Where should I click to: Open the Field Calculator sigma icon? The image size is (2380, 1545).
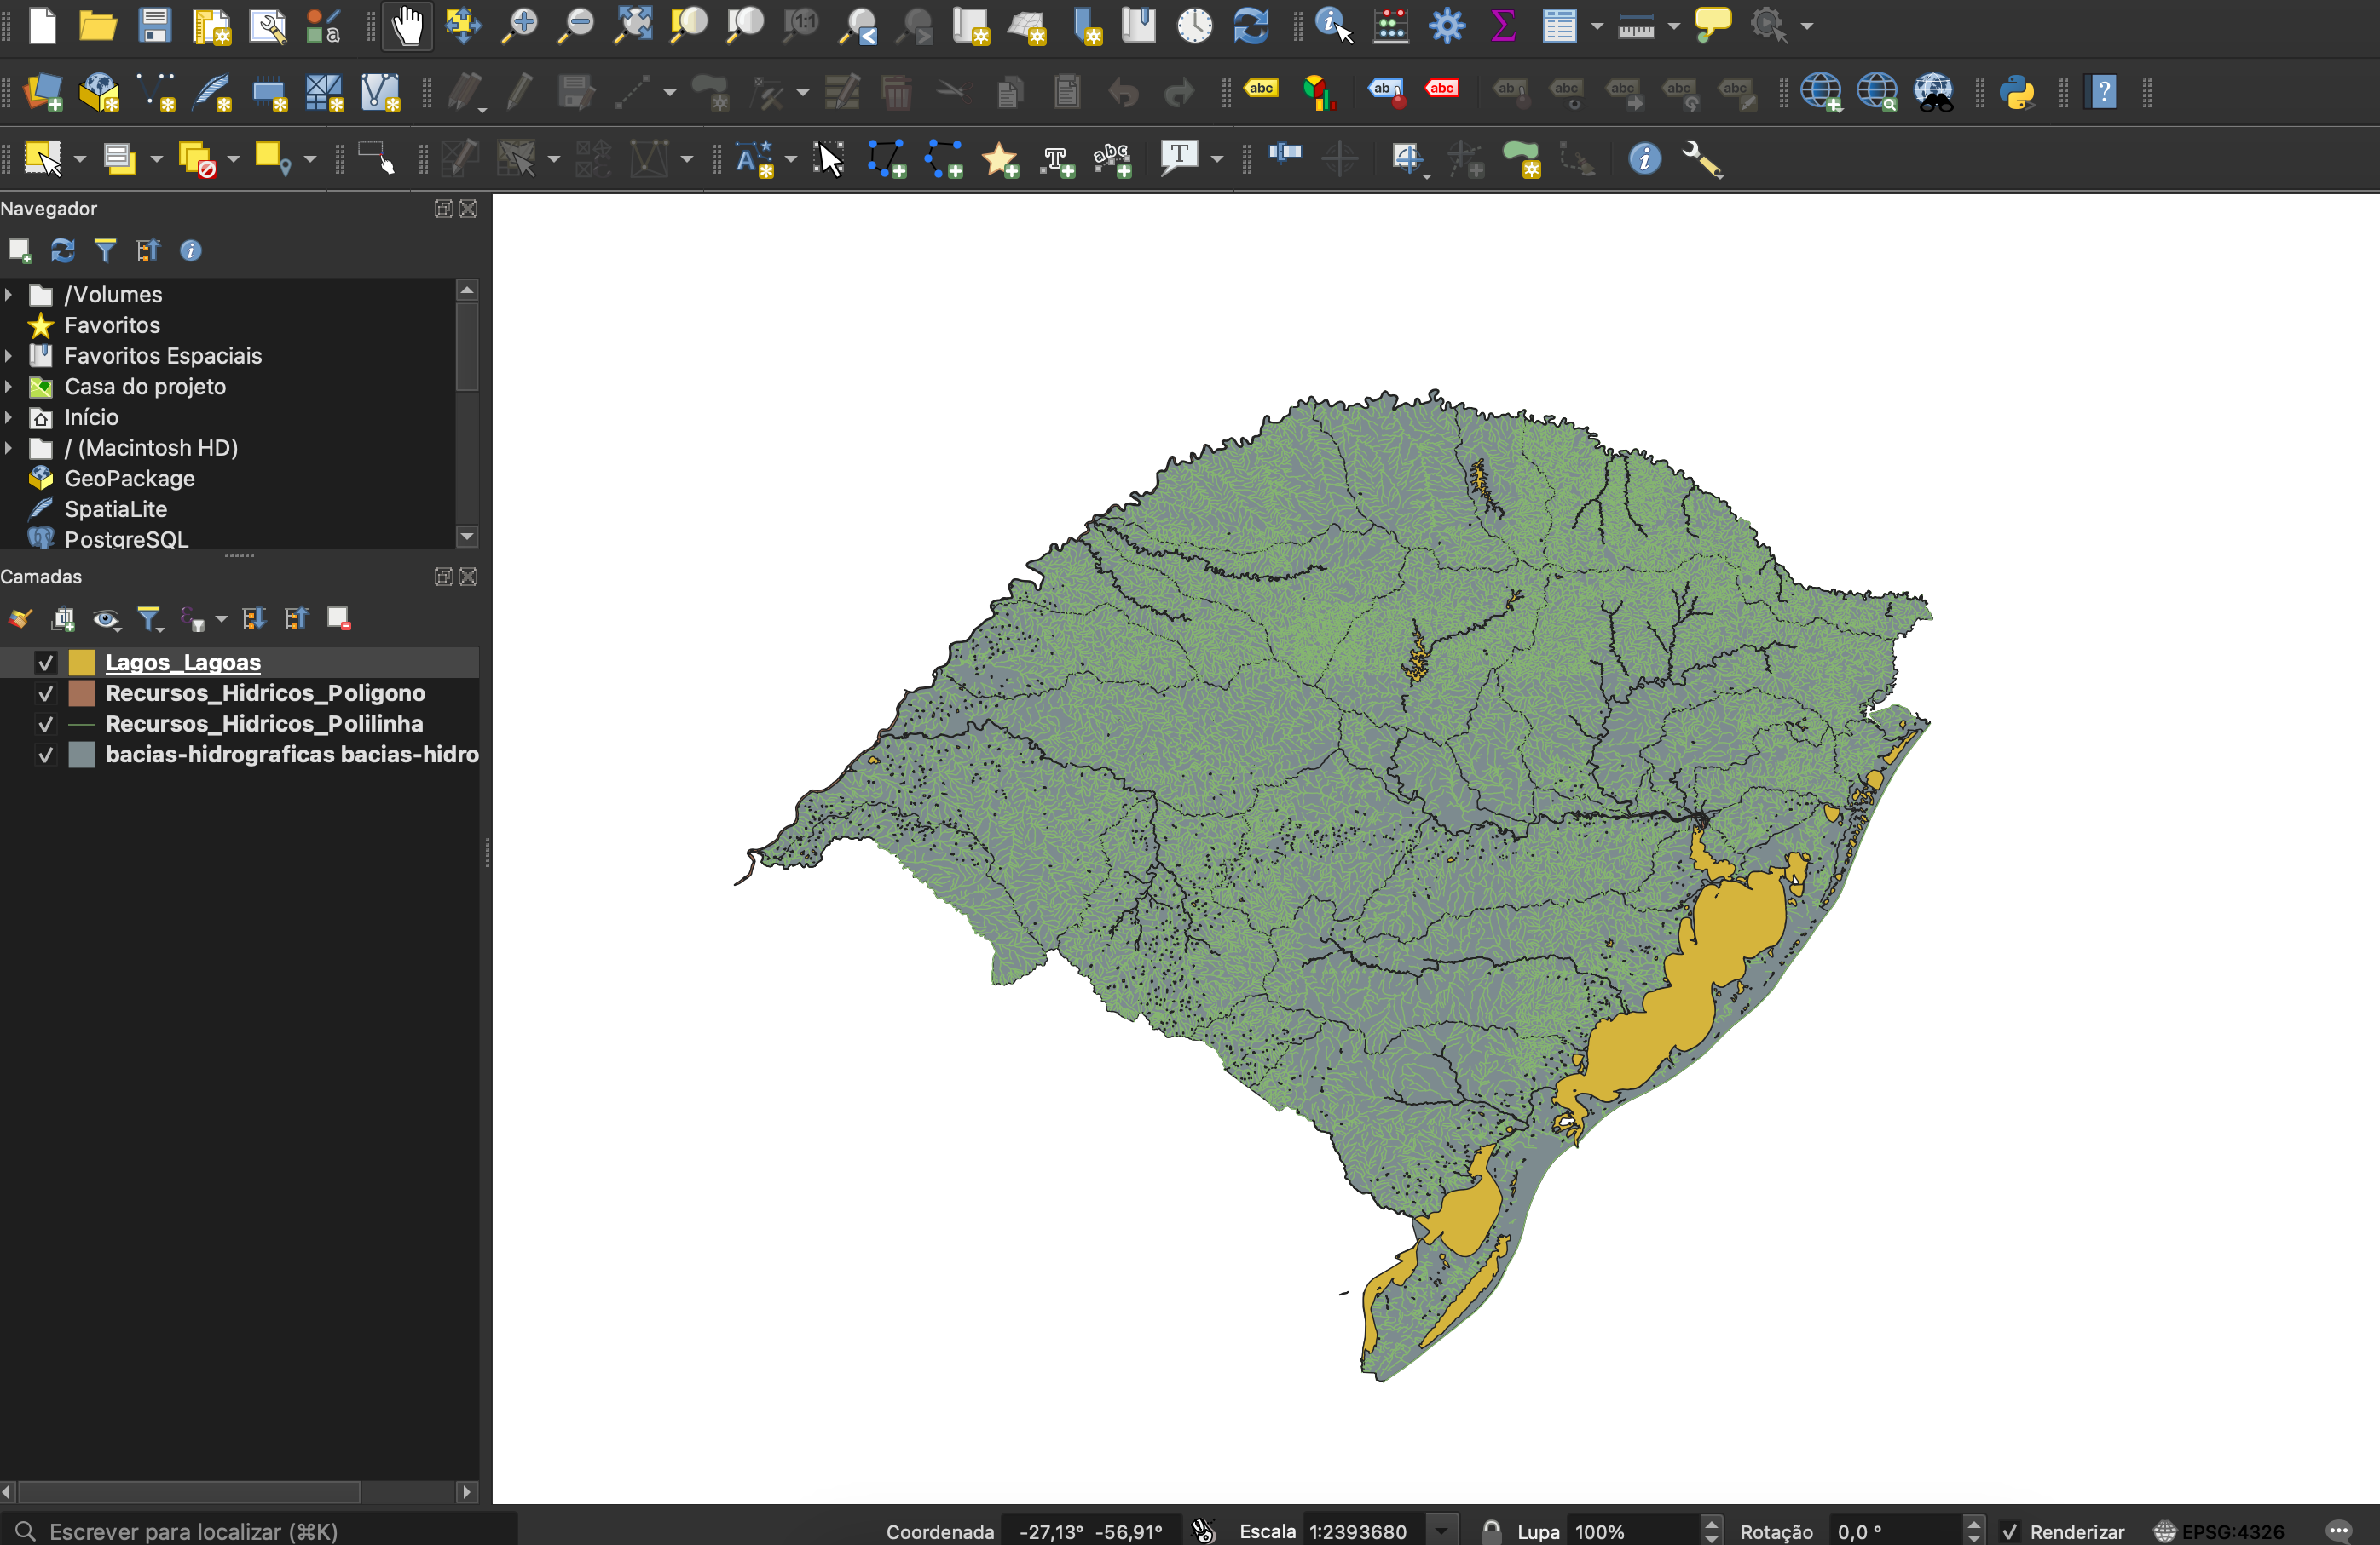coord(1502,25)
